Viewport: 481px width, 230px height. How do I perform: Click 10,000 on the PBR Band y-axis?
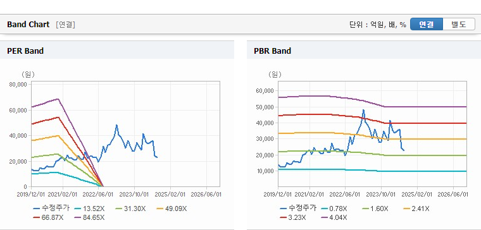[265, 171]
